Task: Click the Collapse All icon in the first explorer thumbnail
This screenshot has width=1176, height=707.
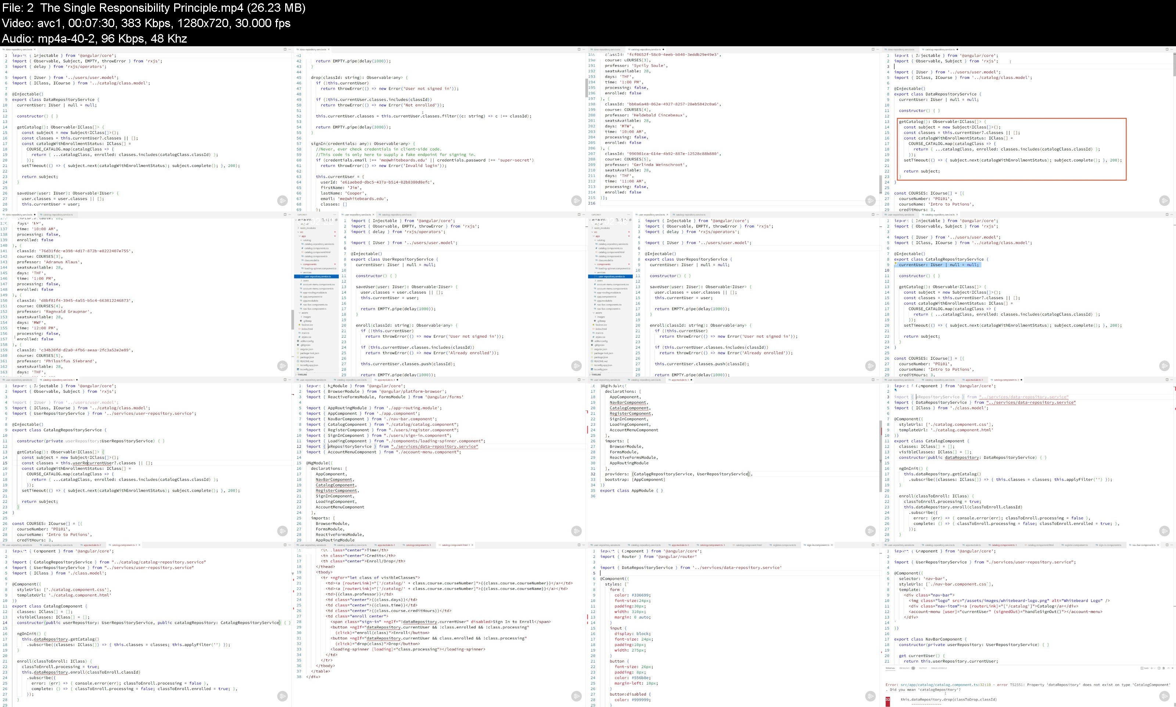Action: click(336, 220)
